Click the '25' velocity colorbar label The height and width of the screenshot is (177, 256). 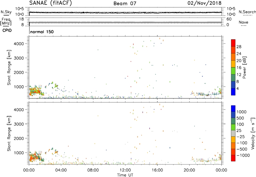tap(239, 130)
